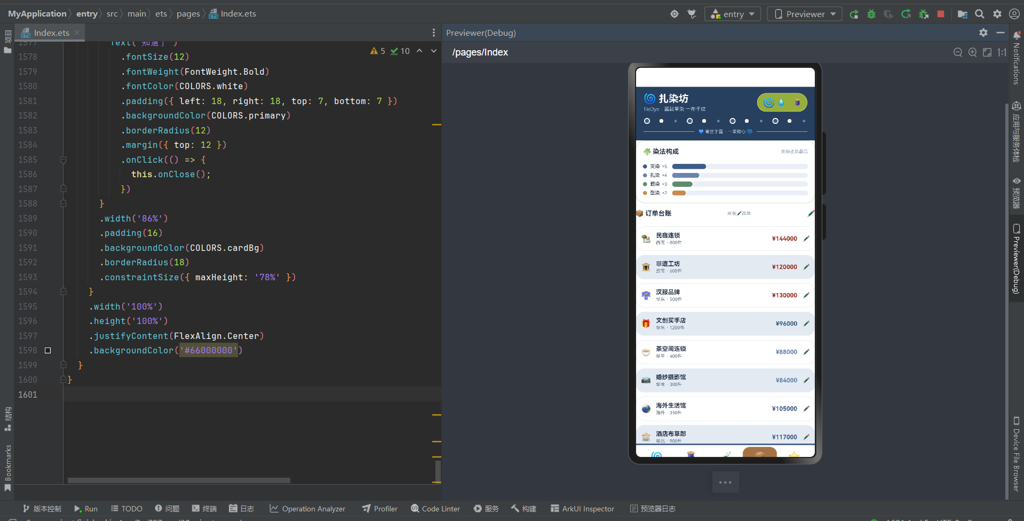Open the 日志 log tool window
Screen dimensions: 1024x521
242,509
